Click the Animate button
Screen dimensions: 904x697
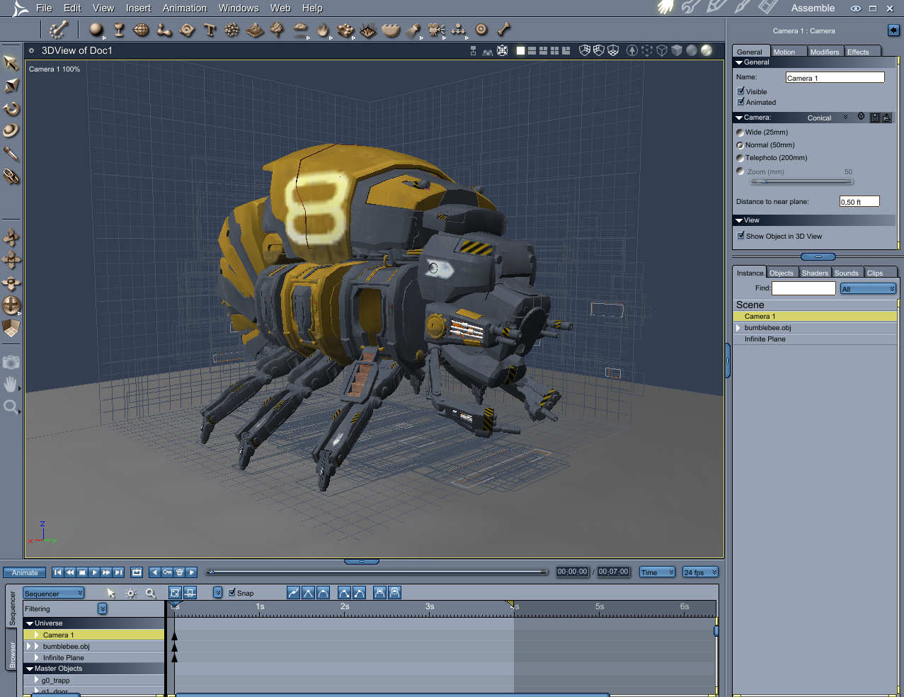coord(25,572)
